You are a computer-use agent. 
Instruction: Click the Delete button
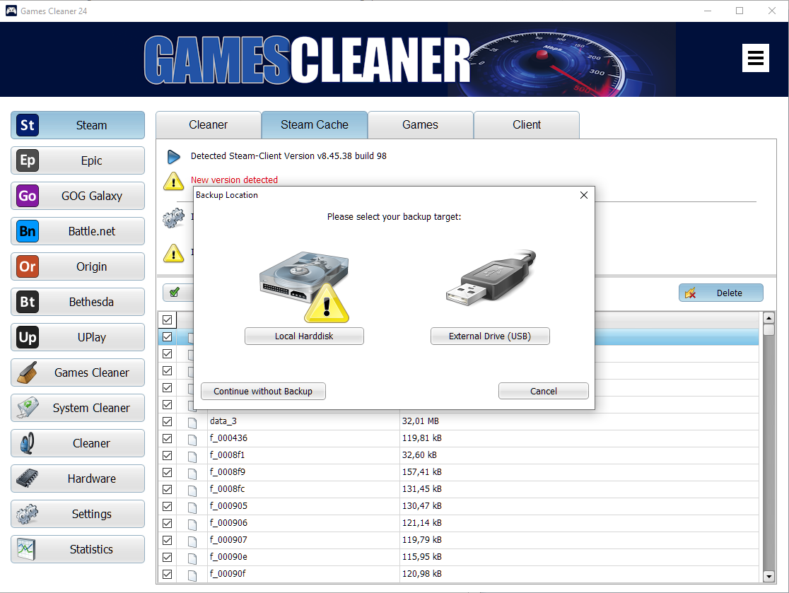pyautogui.click(x=720, y=293)
